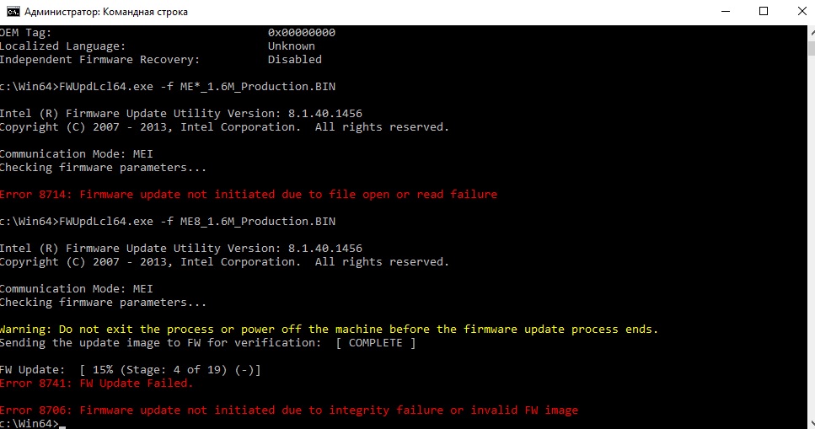Viewport: 815px width, 429px height.
Task: Minimize the Command Prompt window
Action: click(x=726, y=12)
